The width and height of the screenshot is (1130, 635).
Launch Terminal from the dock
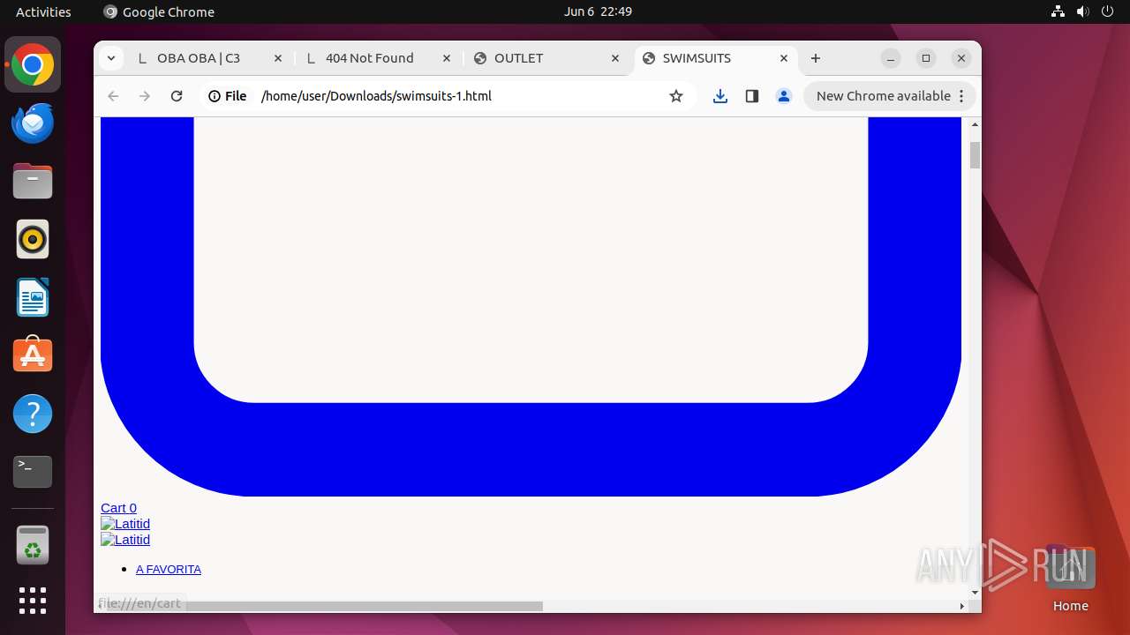[33, 472]
